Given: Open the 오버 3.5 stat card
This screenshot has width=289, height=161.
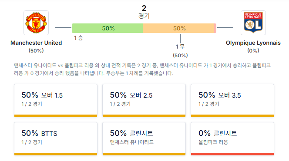Looking at the screenshot, I should click(x=232, y=101).
